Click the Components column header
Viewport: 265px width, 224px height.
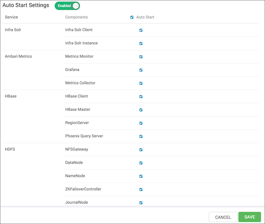76,17
